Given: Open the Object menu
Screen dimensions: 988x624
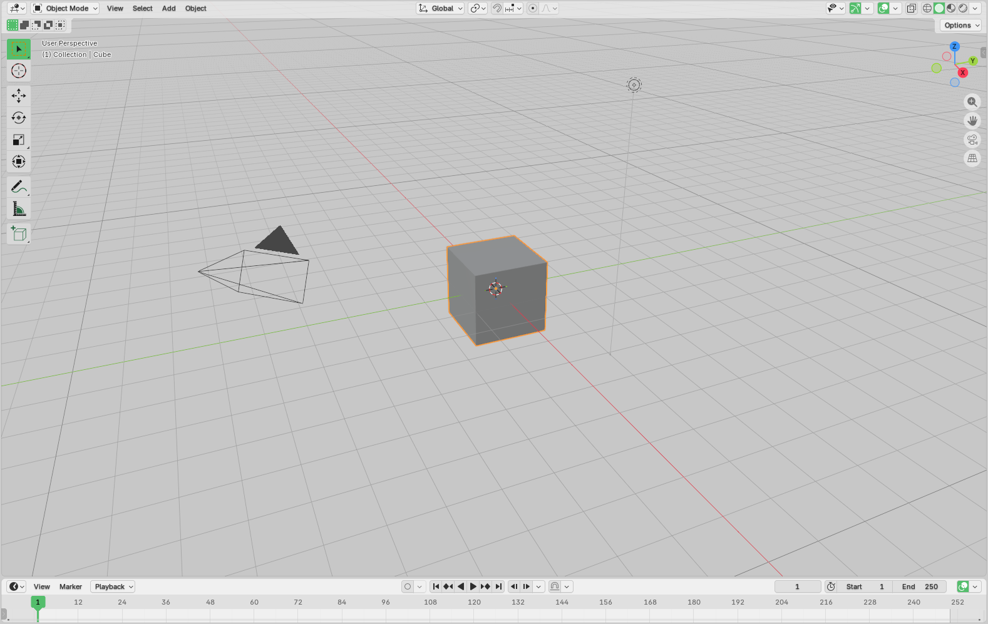Looking at the screenshot, I should tap(196, 8).
